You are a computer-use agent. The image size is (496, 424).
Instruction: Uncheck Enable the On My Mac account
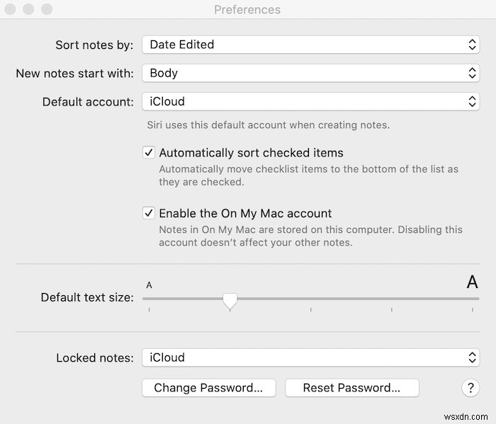click(148, 213)
